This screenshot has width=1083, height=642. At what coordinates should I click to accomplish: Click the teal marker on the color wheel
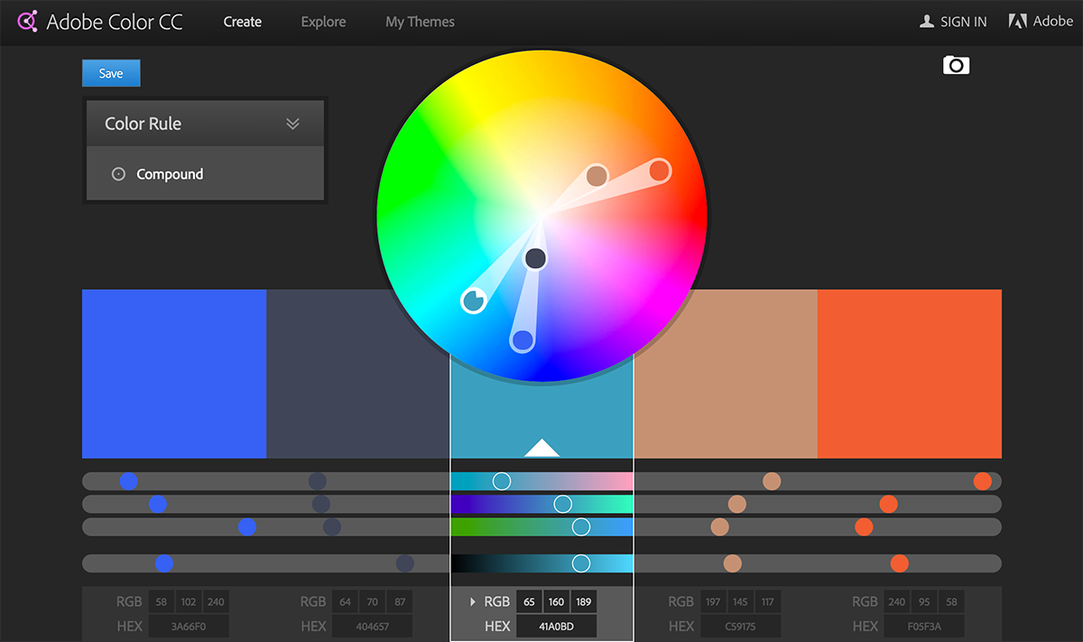(473, 300)
